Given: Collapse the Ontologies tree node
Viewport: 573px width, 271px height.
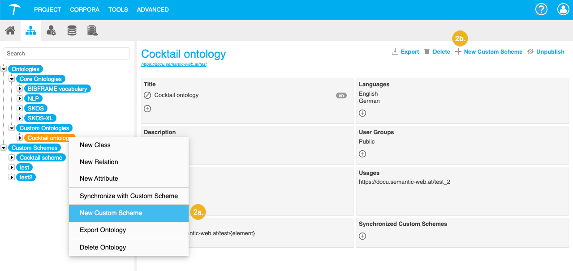Looking at the screenshot, I should click(4, 69).
